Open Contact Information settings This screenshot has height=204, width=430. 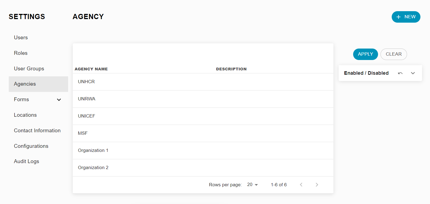point(38,131)
